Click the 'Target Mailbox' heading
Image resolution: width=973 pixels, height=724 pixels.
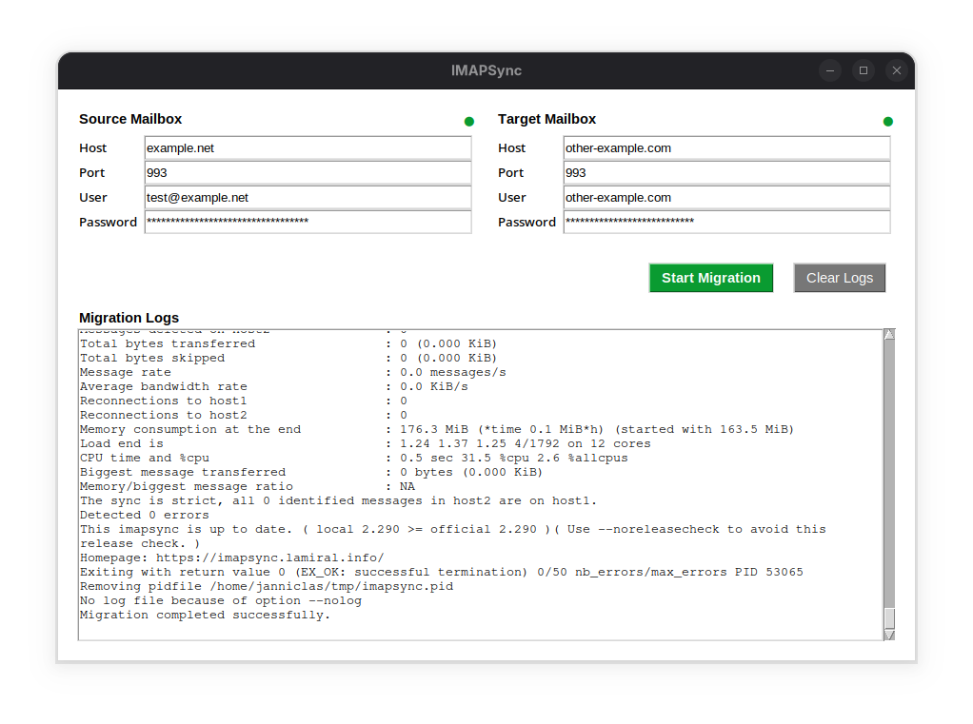546,119
